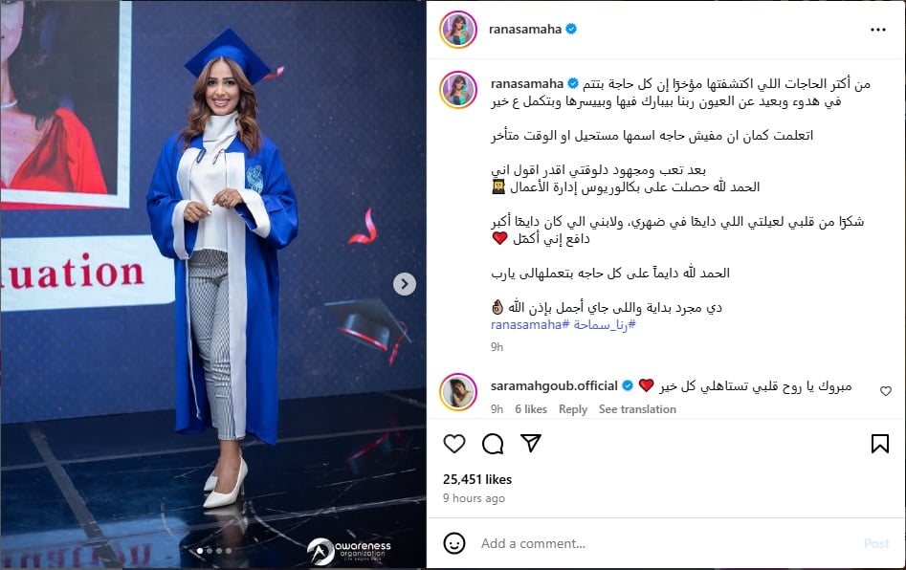Click the Post comment button

pyautogui.click(x=876, y=543)
